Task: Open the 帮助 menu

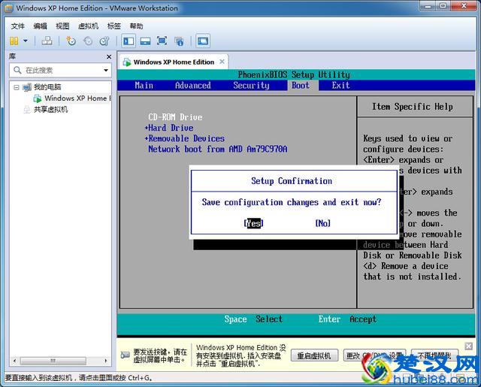Action: [x=136, y=26]
